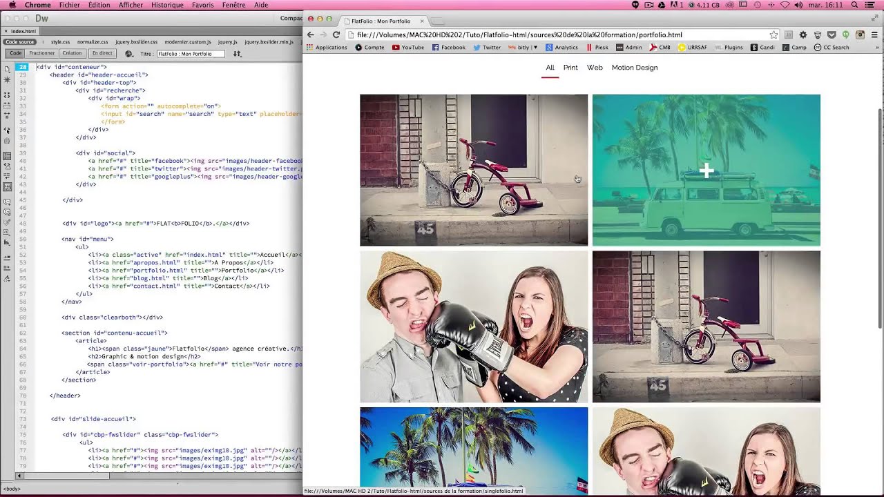Open the Afficher menu
The width and height of the screenshot is (884, 497).
(131, 5)
